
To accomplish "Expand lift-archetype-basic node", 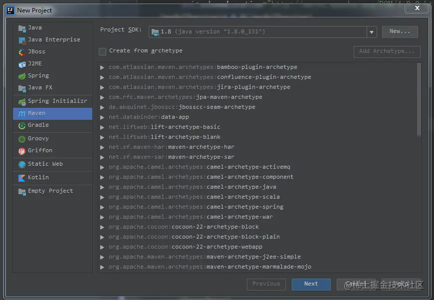I will coord(102,127).
